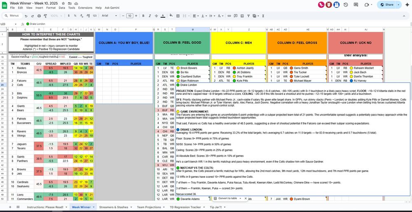The width and height of the screenshot is (412, 212).
Task: Toggle italic formatting
Action: tap(150, 16)
